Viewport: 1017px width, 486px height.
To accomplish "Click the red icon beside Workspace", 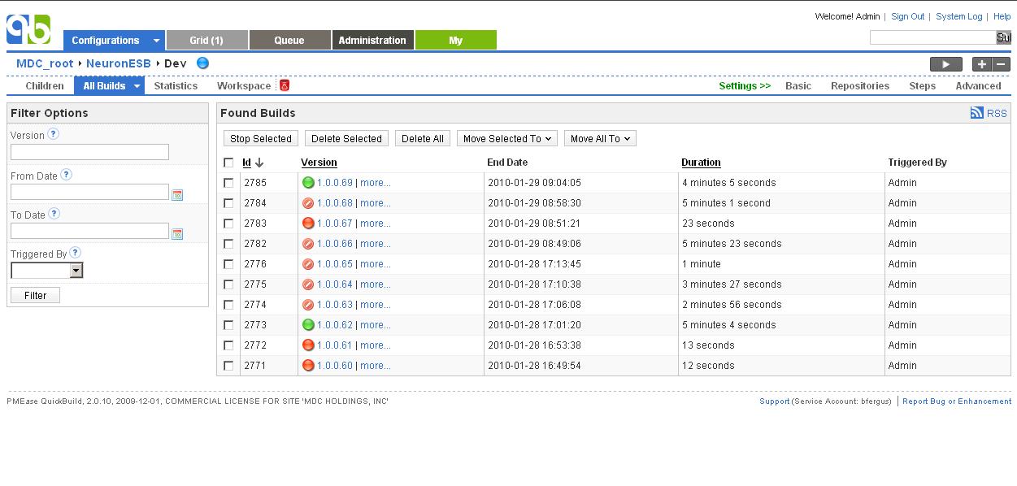I will click(285, 85).
